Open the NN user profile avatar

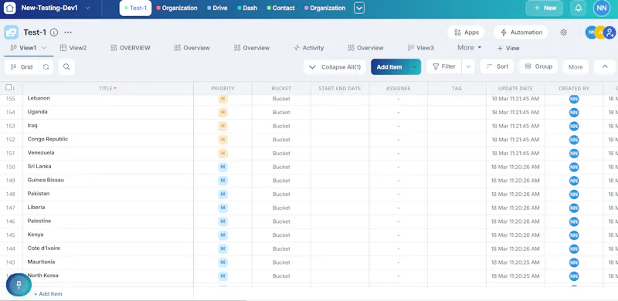[x=602, y=8]
